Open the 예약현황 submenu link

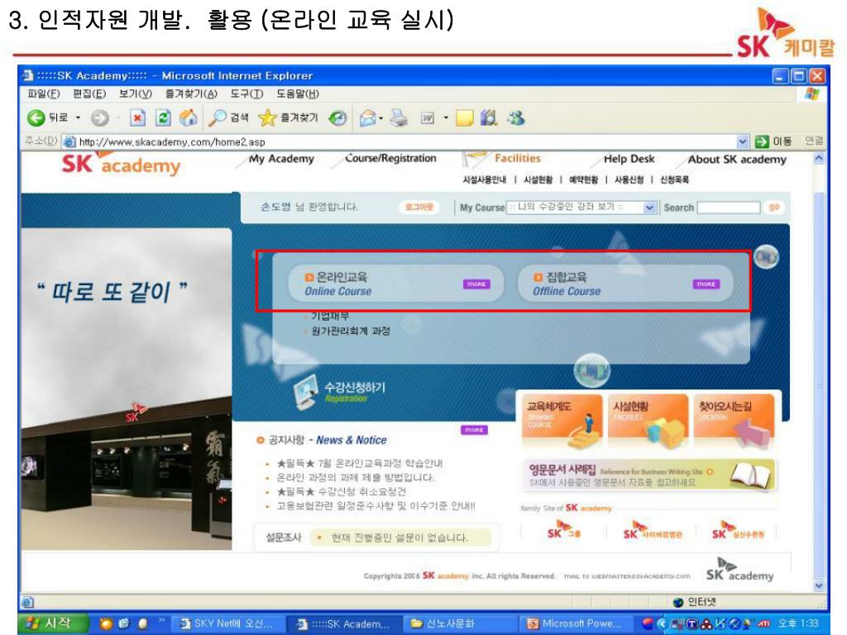583,179
